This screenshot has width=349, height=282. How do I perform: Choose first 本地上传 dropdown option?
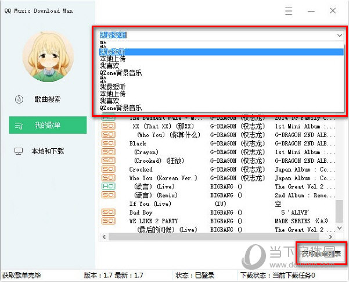coord(221,59)
